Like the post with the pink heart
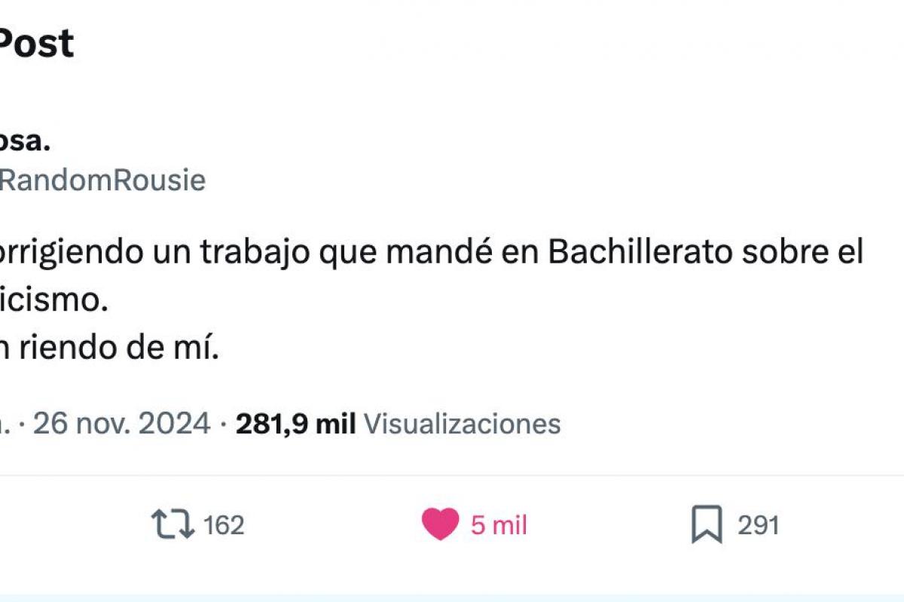 (x=440, y=524)
